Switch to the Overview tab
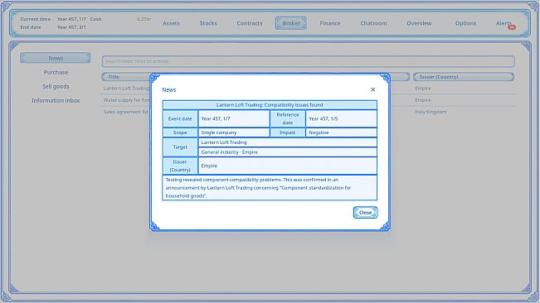 point(419,23)
